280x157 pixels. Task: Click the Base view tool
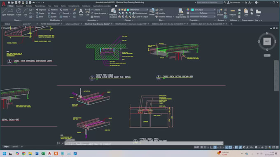pos(258,12)
